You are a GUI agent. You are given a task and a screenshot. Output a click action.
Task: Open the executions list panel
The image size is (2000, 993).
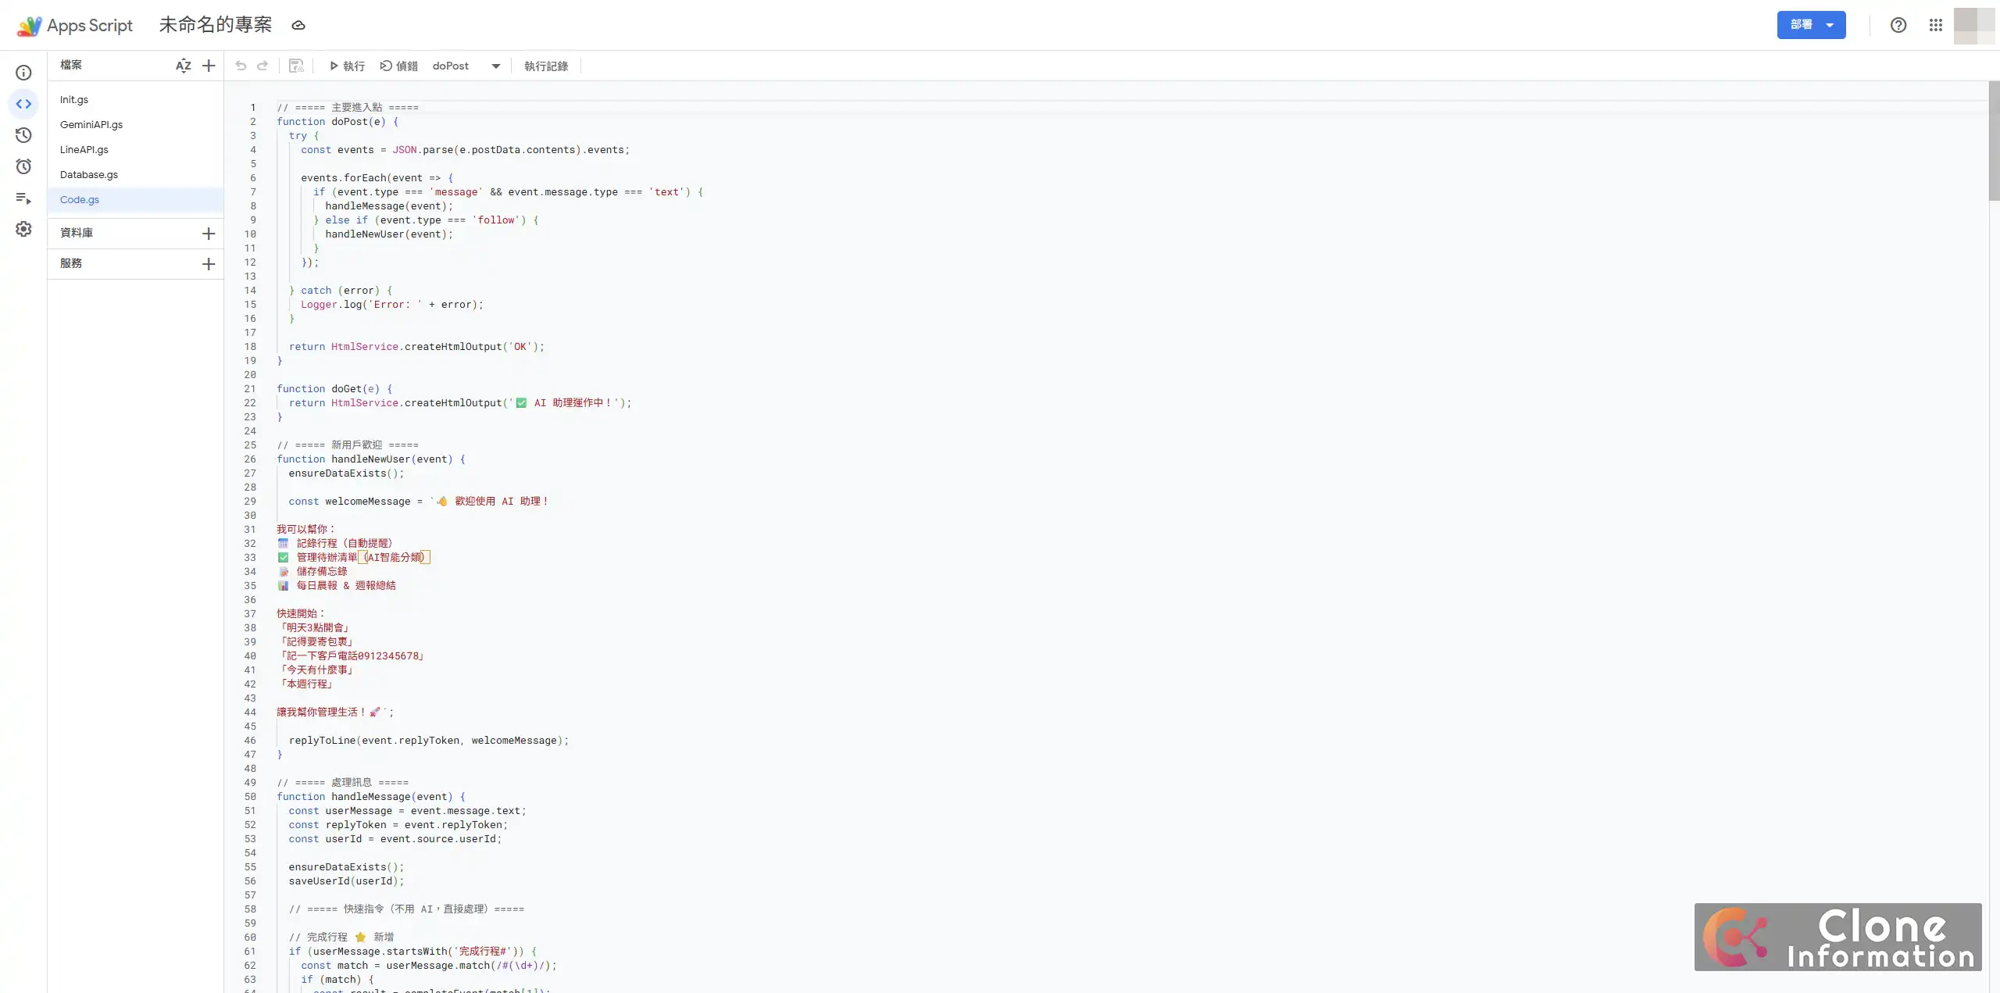23,198
